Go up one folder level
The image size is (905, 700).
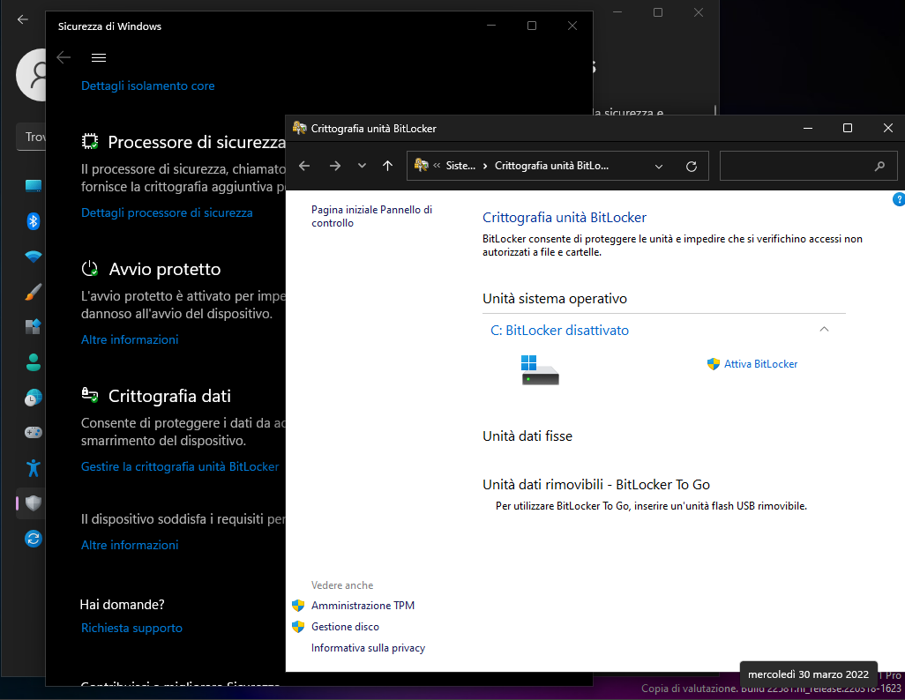point(387,167)
